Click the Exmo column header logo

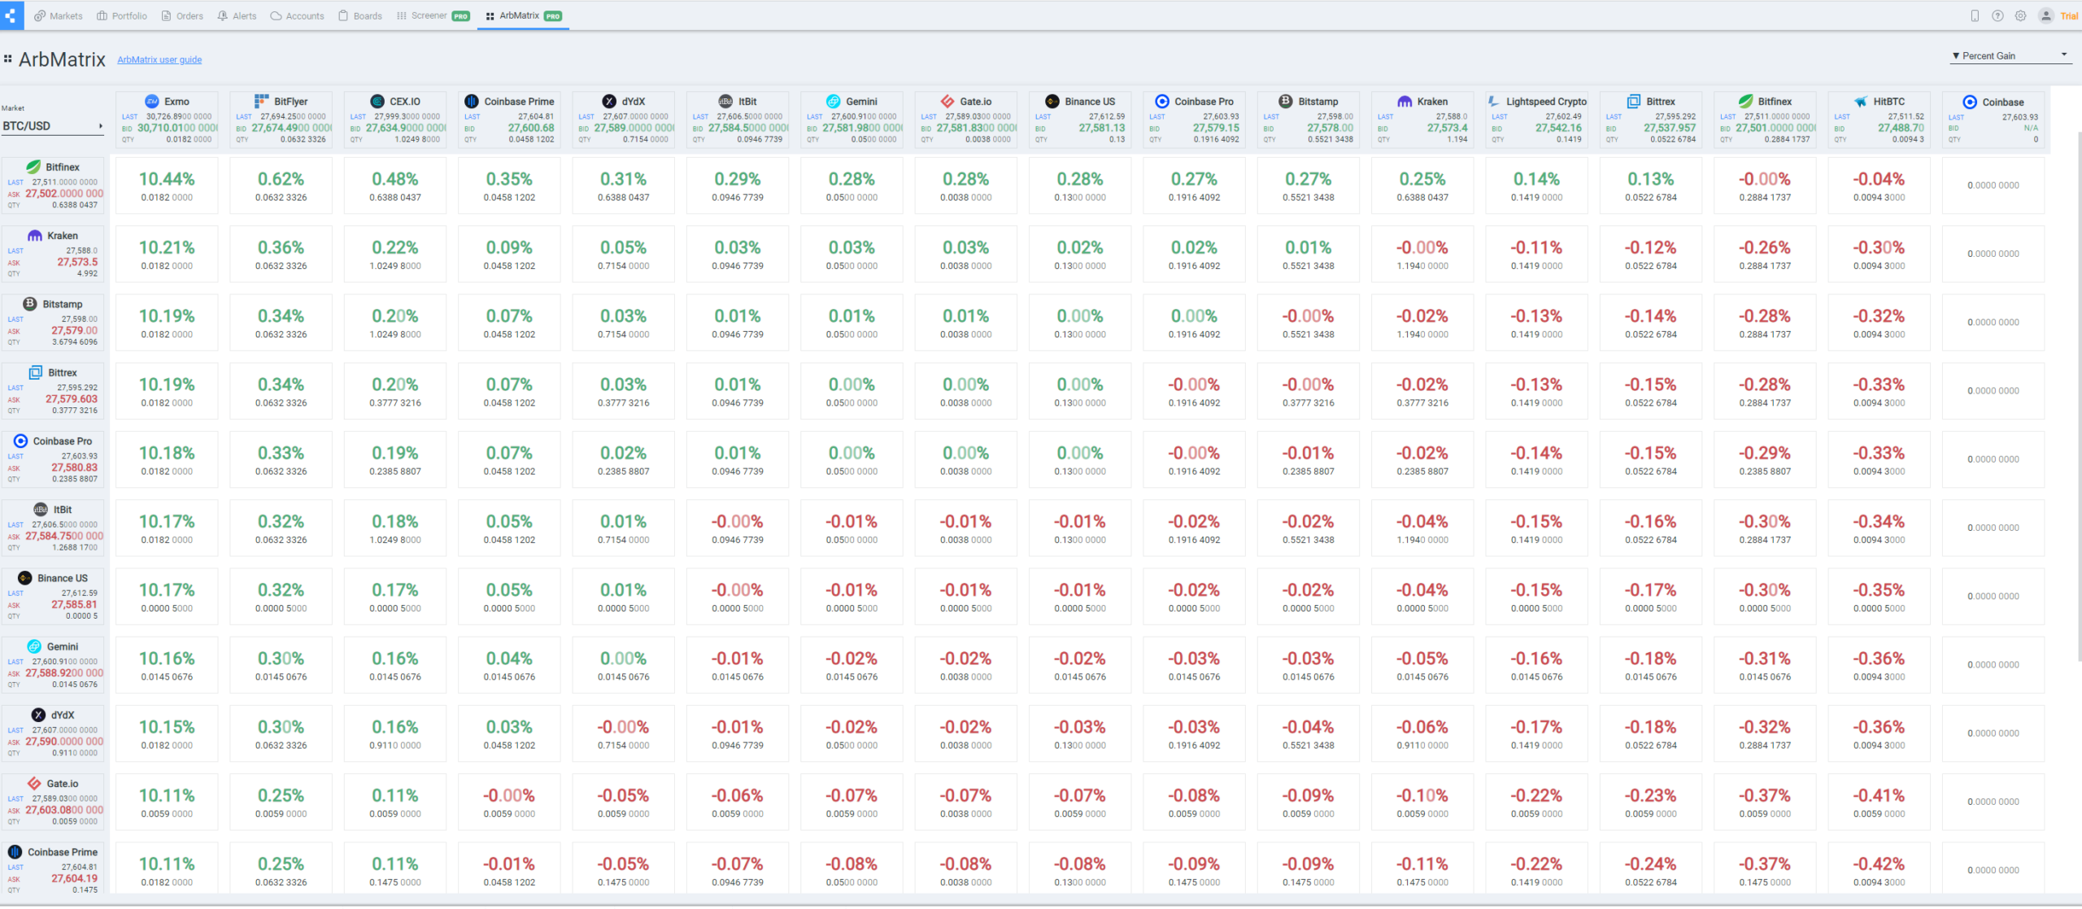click(x=151, y=102)
